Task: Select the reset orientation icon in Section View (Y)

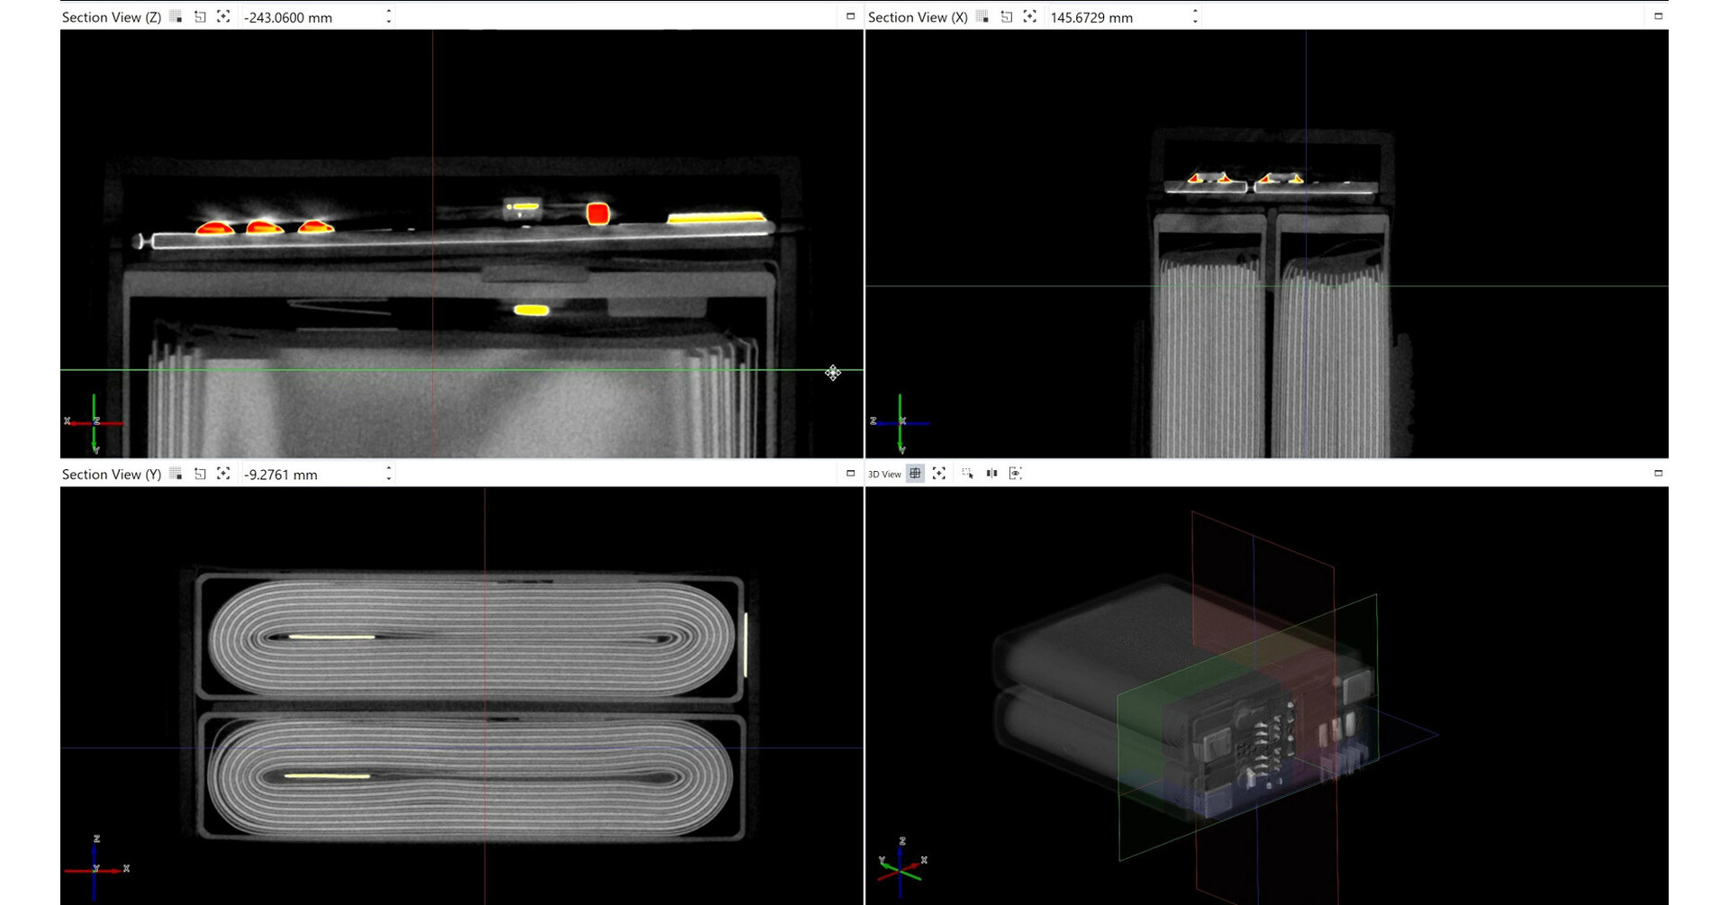Action: [200, 474]
